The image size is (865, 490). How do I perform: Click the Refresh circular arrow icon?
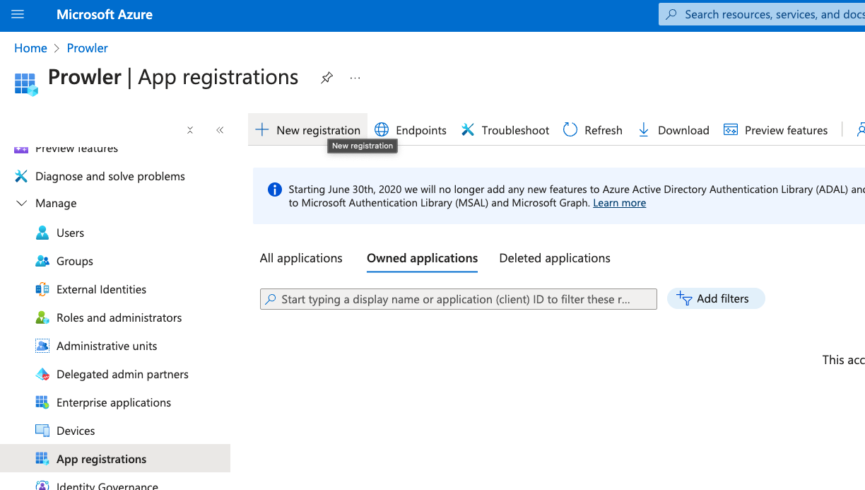pyautogui.click(x=570, y=129)
